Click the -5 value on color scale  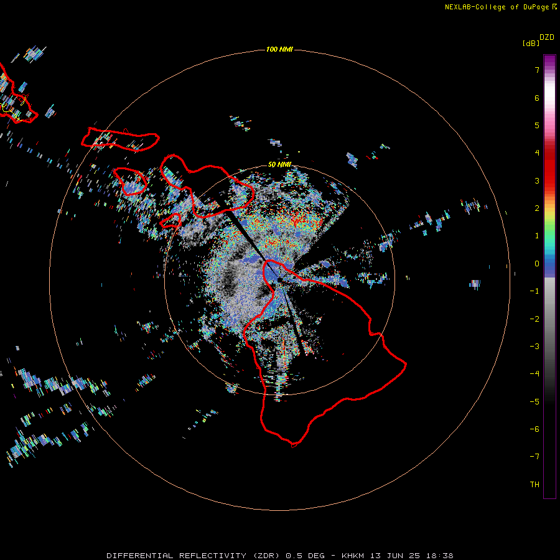[534, 402]
